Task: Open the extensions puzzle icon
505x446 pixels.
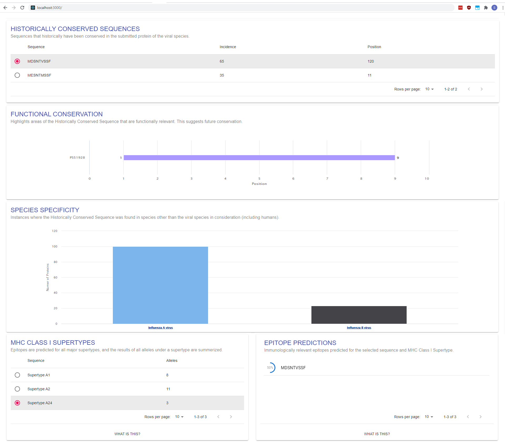Action: point(486,8)
